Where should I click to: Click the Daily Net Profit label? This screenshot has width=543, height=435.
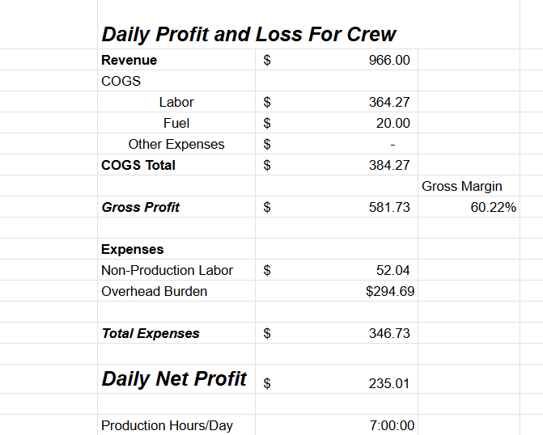174,378
